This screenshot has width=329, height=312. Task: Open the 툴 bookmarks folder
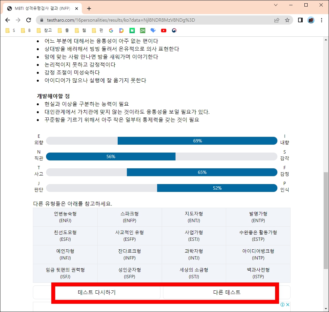click(x=64, y=30)
